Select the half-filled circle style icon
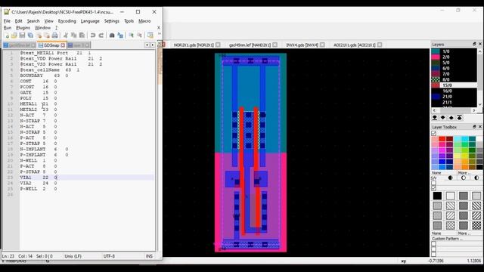 pos(476,178)
